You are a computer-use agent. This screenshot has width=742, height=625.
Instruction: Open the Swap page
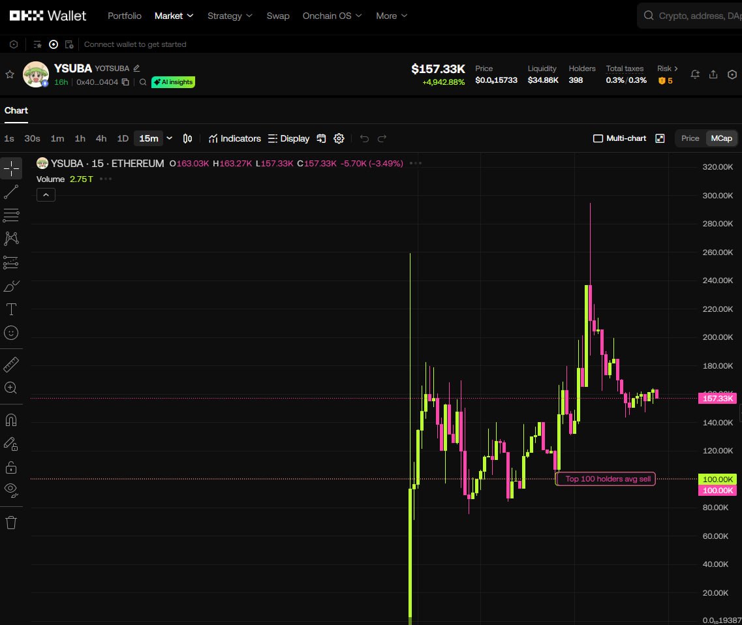click(x=278, y=16)
